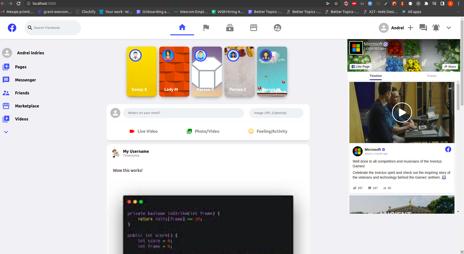Select the Home tab icon
This screenshot has width=464, height=254.
click(x=182, y=28)
